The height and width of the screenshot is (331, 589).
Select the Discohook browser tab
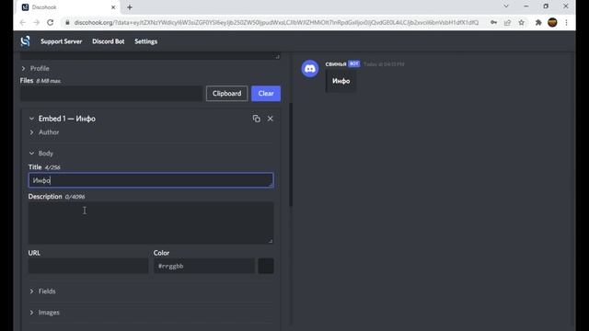pyautogui.click(x=68, y=7)
